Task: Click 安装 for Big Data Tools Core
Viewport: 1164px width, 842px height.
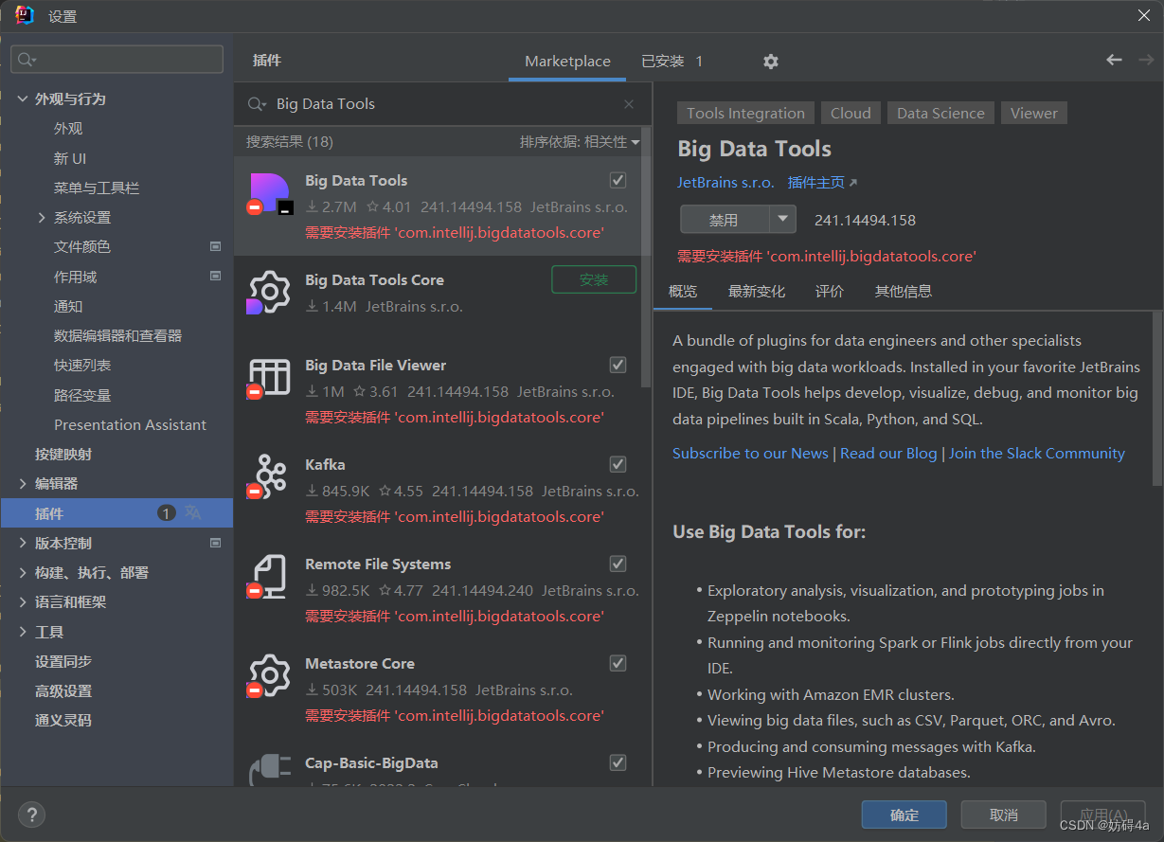Action: pos(594,280)
